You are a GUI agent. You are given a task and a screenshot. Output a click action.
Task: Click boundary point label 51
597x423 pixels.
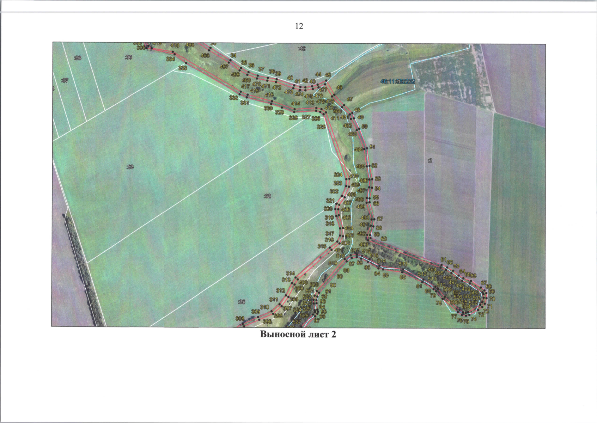click(372, 147)
